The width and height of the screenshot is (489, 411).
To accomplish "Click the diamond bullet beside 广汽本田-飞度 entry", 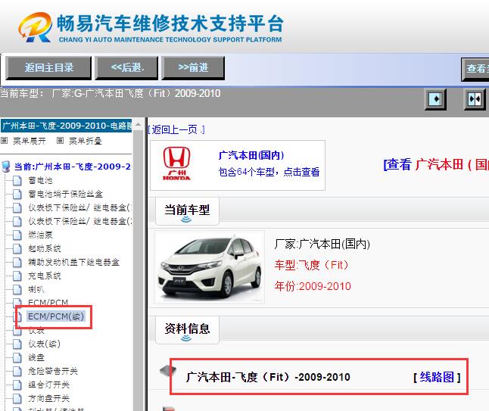I will click(168, 371).
